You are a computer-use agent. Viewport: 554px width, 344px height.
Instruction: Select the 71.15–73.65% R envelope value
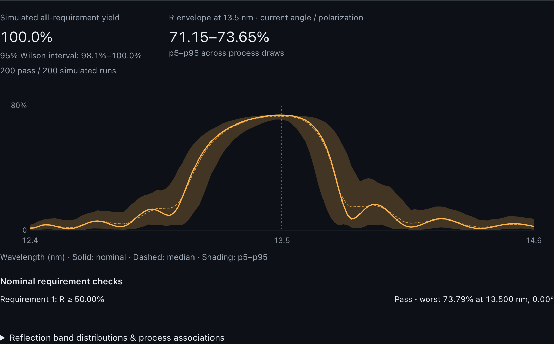click(x=219, y=37)
